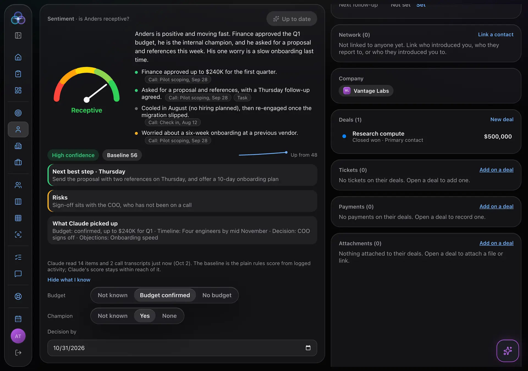Open the chat message icon in the sidebar
The height and width of the screenshot is (371, 528).
[x=18, y=274]
